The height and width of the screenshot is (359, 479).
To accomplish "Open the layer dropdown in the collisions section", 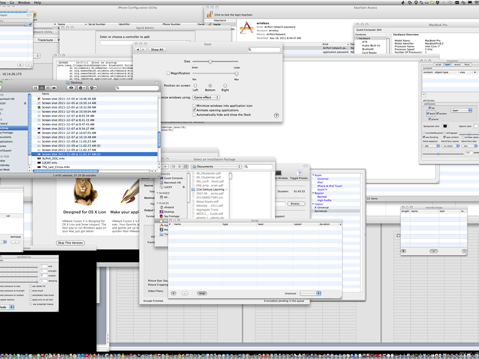I will point(462,110).
